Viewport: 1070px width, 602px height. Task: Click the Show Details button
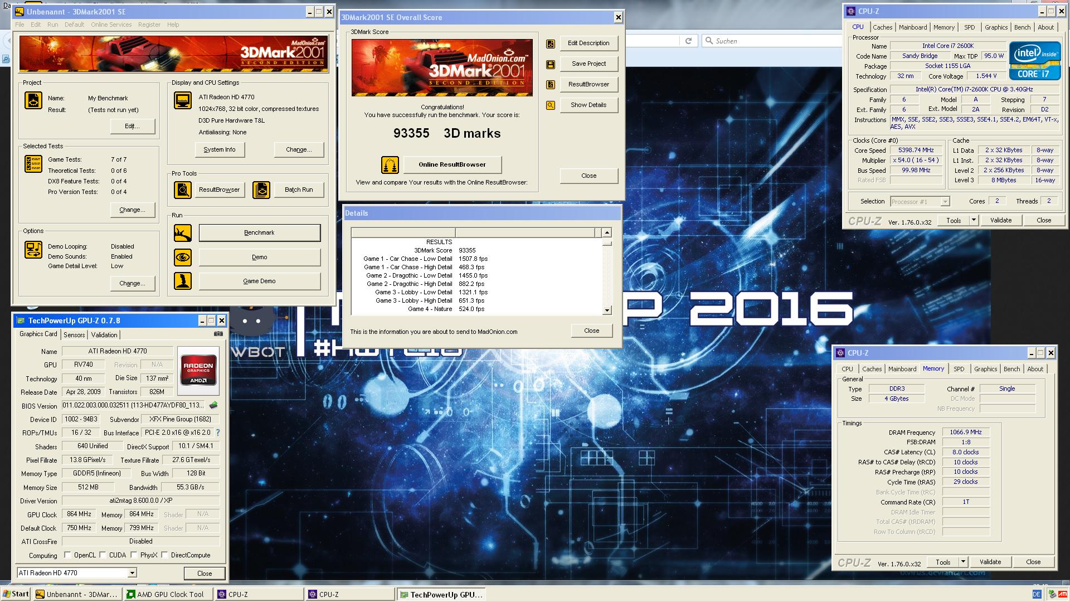coord(588,105)
